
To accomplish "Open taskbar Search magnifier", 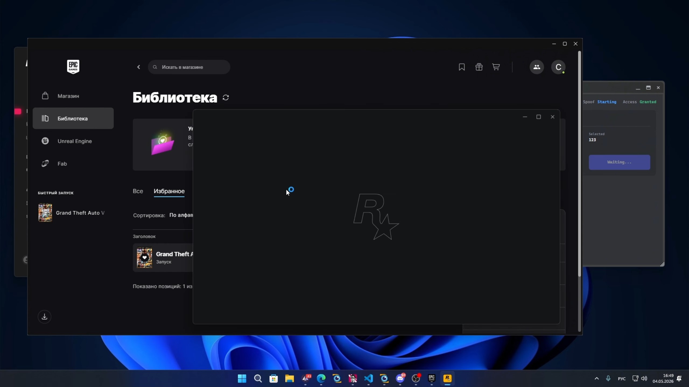I will pos(258,378).
